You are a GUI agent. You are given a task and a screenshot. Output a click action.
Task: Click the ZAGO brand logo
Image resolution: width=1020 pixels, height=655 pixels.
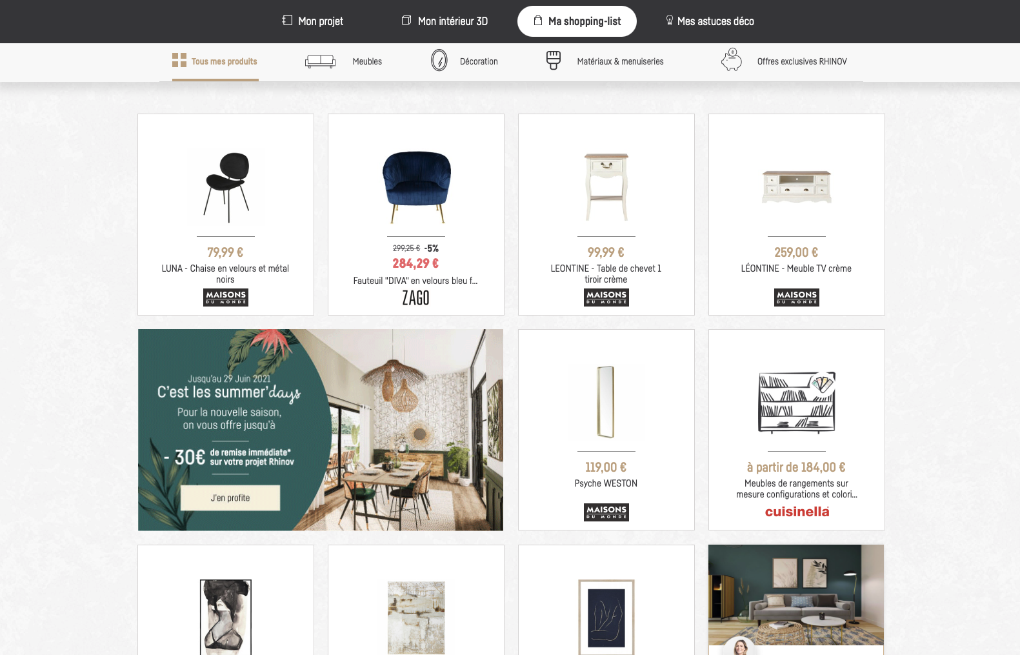point(416,297)
